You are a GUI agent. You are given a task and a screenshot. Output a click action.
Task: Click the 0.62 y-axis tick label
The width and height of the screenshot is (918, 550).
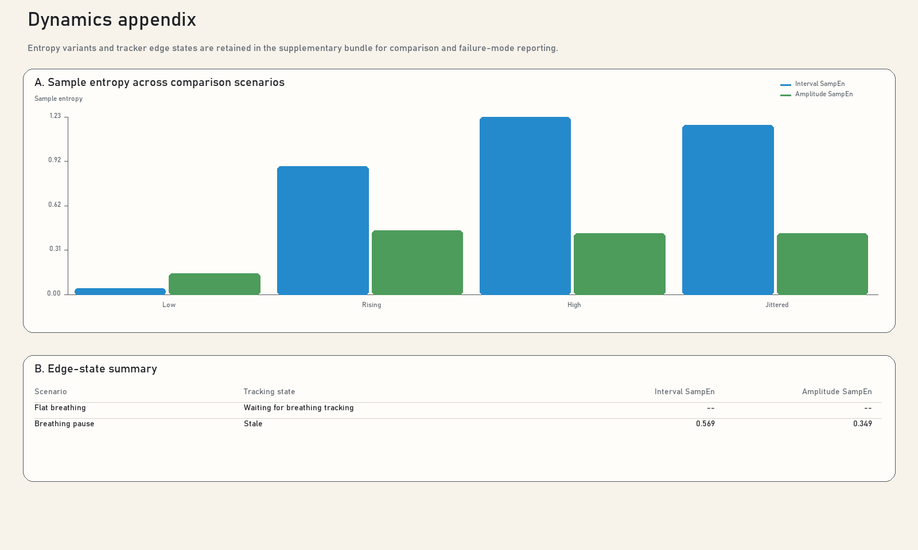(x=55, y=205)
